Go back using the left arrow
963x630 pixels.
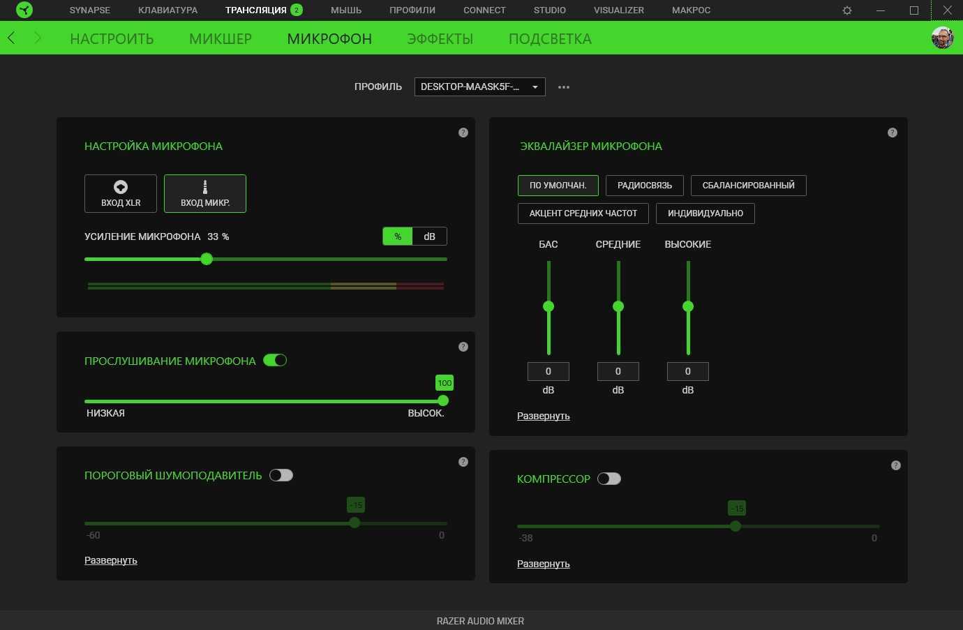(x=12, y=38)
